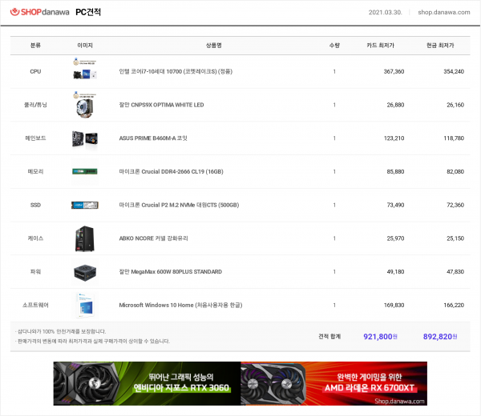Image resolution: width=481 pixels, height=416 pixels.
Task: Click the '카드 최저가' column header
Action: point(380,46)
